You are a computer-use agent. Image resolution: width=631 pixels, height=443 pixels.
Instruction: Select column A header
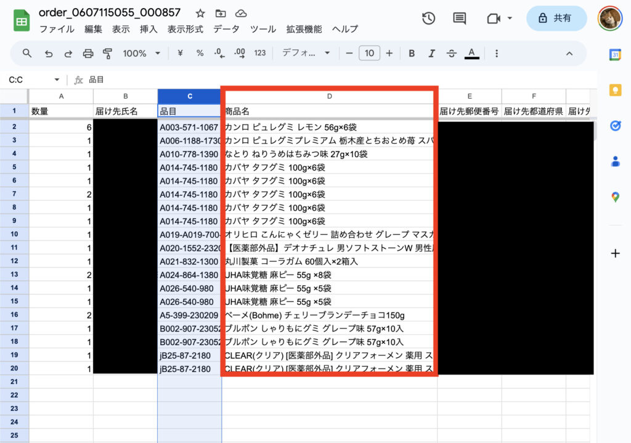point(61,96)
